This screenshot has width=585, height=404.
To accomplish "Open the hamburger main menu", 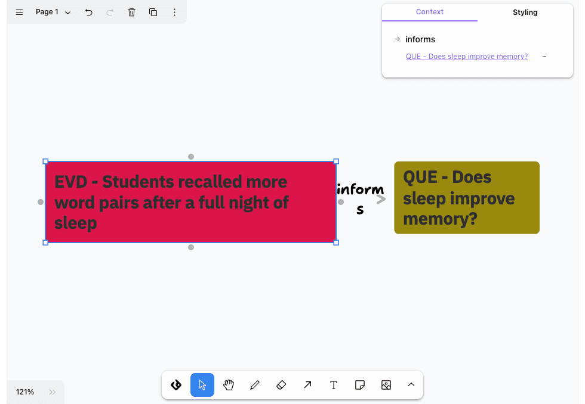I will pyautogui.click(x=19, y=13).
